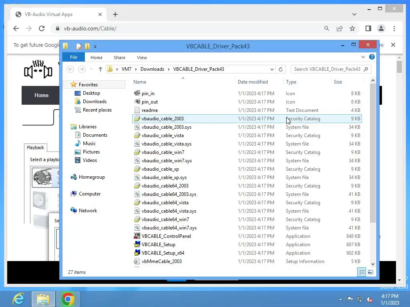410x307 pixels.
Task: Open the File ribbon tab
Action: click(x=74, y=57)
